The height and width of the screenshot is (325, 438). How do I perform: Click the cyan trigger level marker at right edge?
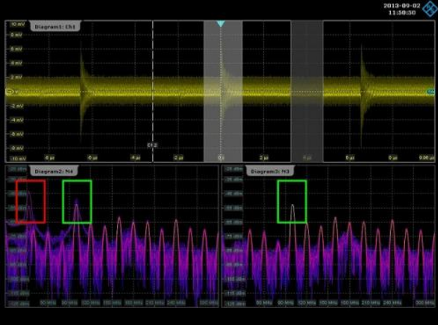pyautogui.click(x=430, y=91)
